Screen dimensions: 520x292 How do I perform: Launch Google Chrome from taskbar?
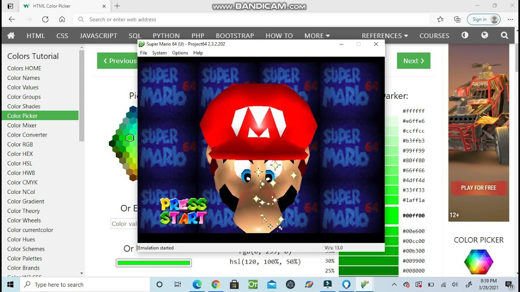pos(215,285)
